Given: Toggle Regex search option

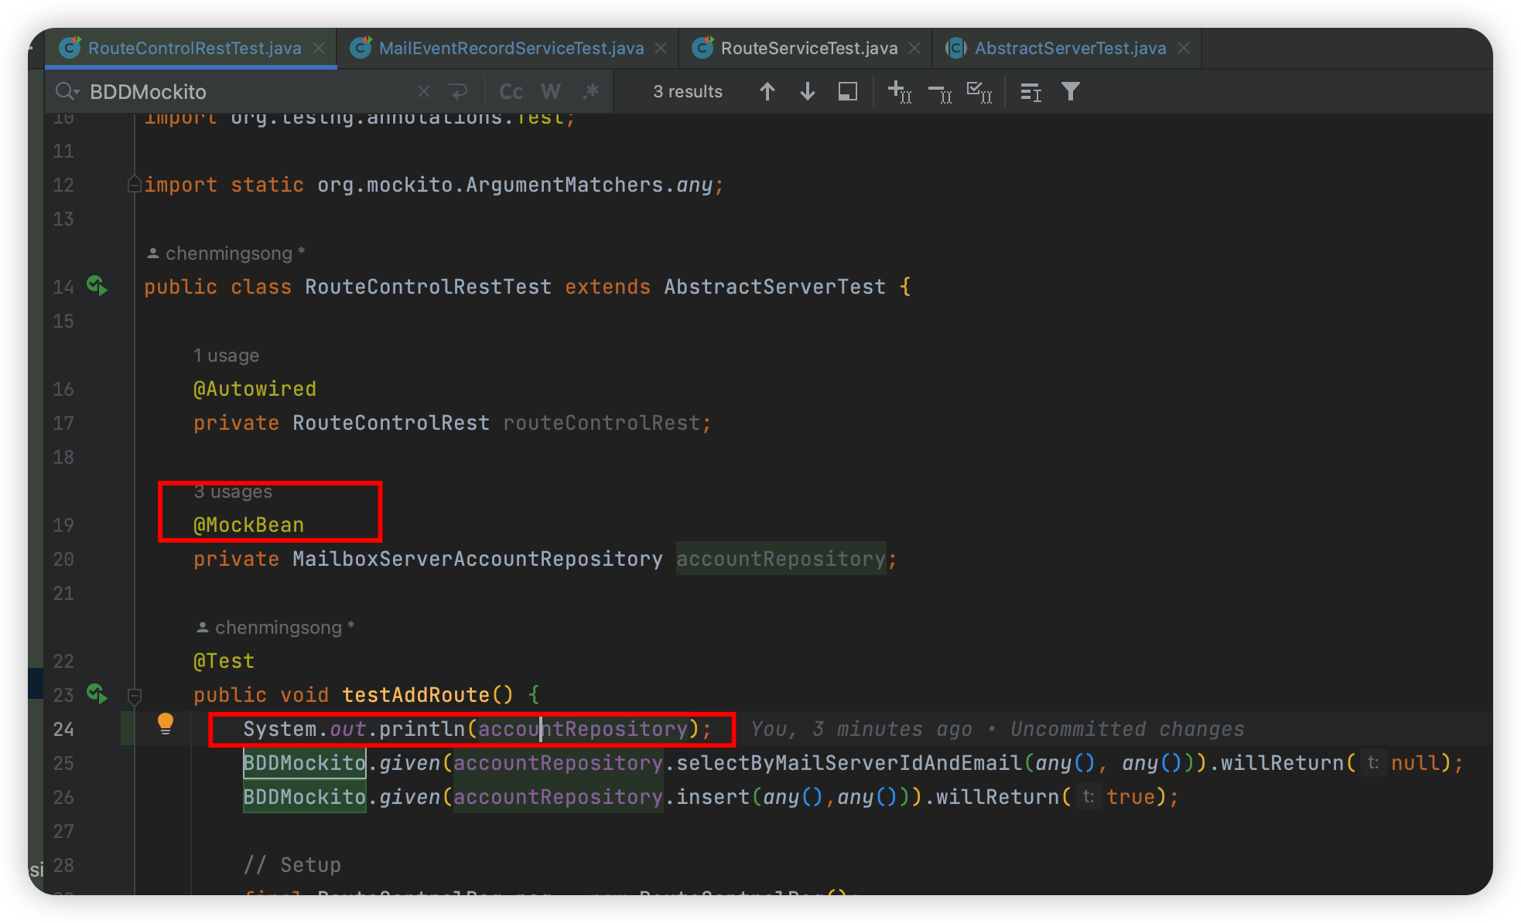Looking at the screenshot, I should point(591,91).
